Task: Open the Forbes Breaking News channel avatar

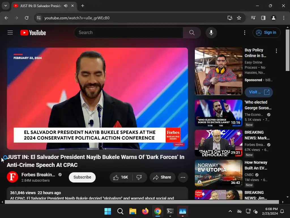Action: pos(12,177)
